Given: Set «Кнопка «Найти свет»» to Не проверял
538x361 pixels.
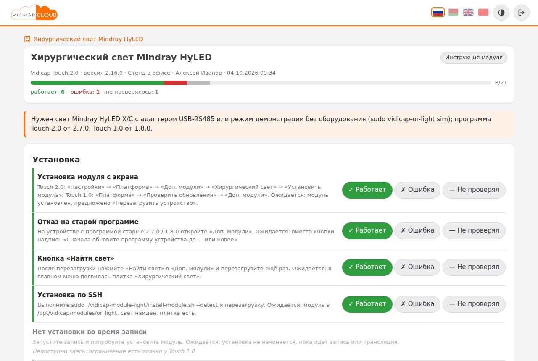Looking at the screenshot, I should click(x=474, y=267).
